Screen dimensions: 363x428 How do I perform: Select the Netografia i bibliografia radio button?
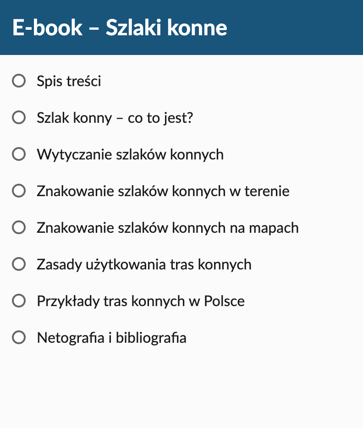pyautogui.click(x=19, y=338)
